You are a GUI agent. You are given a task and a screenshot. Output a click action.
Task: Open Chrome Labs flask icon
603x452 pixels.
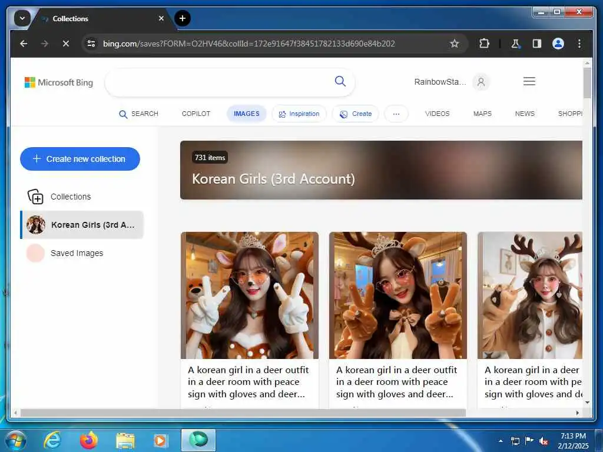516,44
